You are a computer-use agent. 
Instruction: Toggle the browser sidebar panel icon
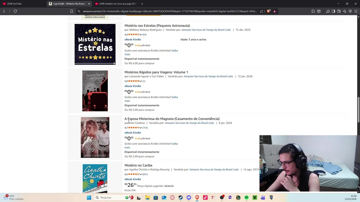(x=333, y=11)
